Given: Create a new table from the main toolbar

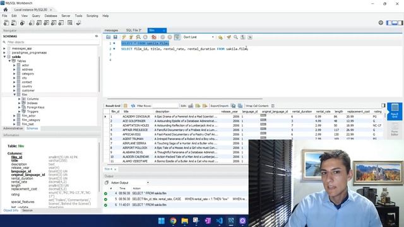Looking at the screenshot, I should (x=39, y=23).
